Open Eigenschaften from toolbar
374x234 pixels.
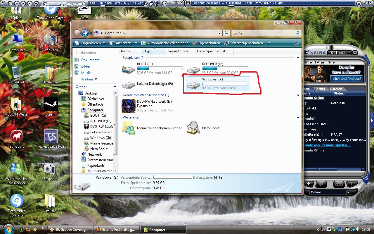206,43
